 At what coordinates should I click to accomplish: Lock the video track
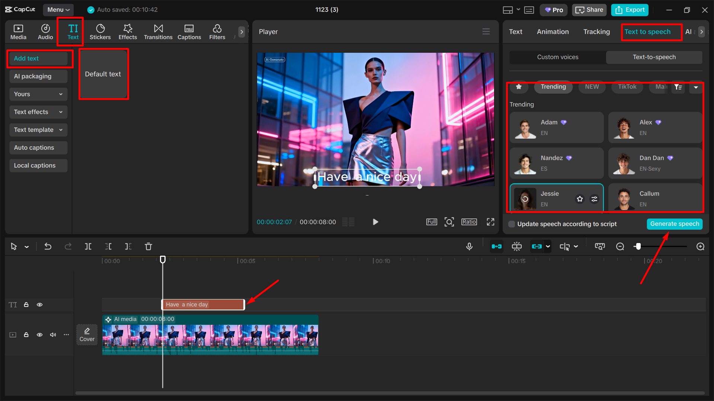(26, 335)
